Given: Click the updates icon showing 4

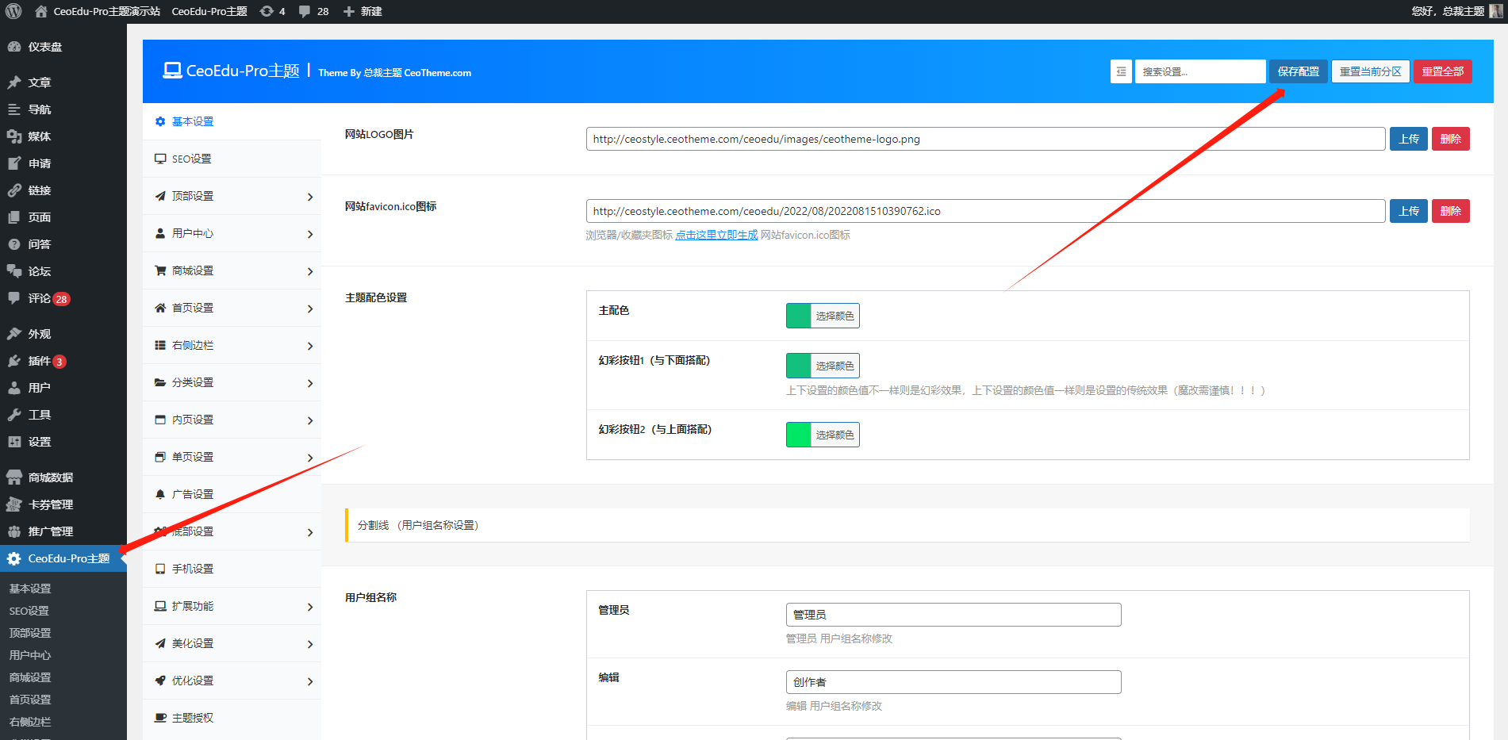Looking at the screenshot, I should click(x=267, y=11).
